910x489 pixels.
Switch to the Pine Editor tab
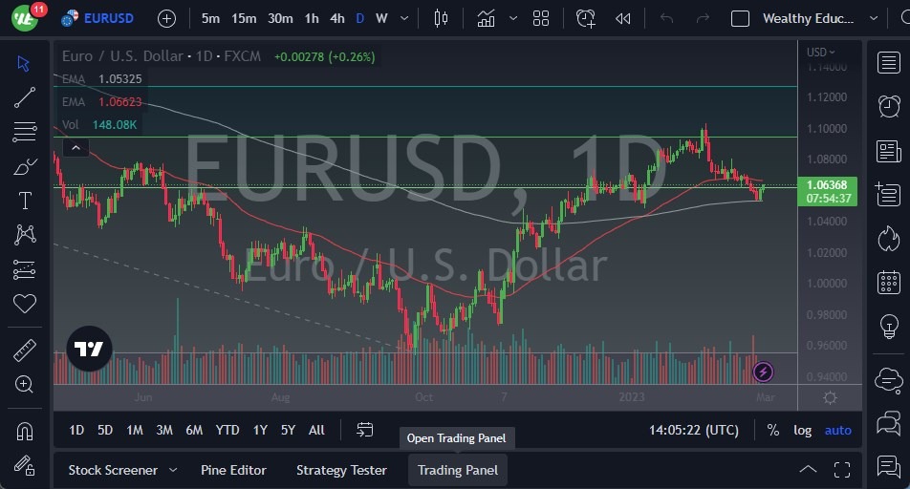[233, 470]
